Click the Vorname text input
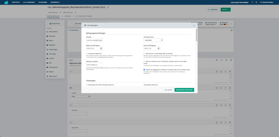This screenshot has height=137, width=279. [x=79, y=114]
